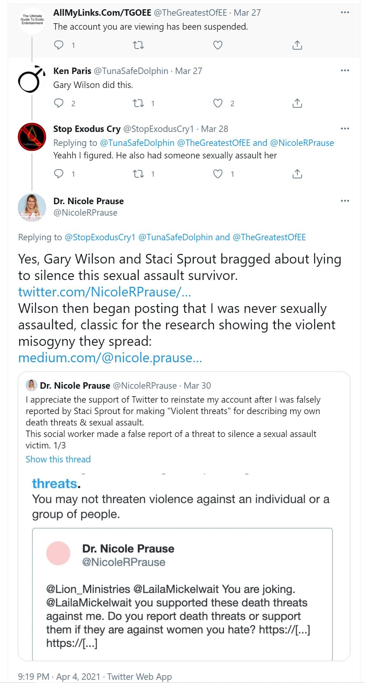This screenshot has height=683, width=365.
Task: Click the 9:19 PM · Apr 4, 2021 timestamp
Action: (x=59, y=677)
